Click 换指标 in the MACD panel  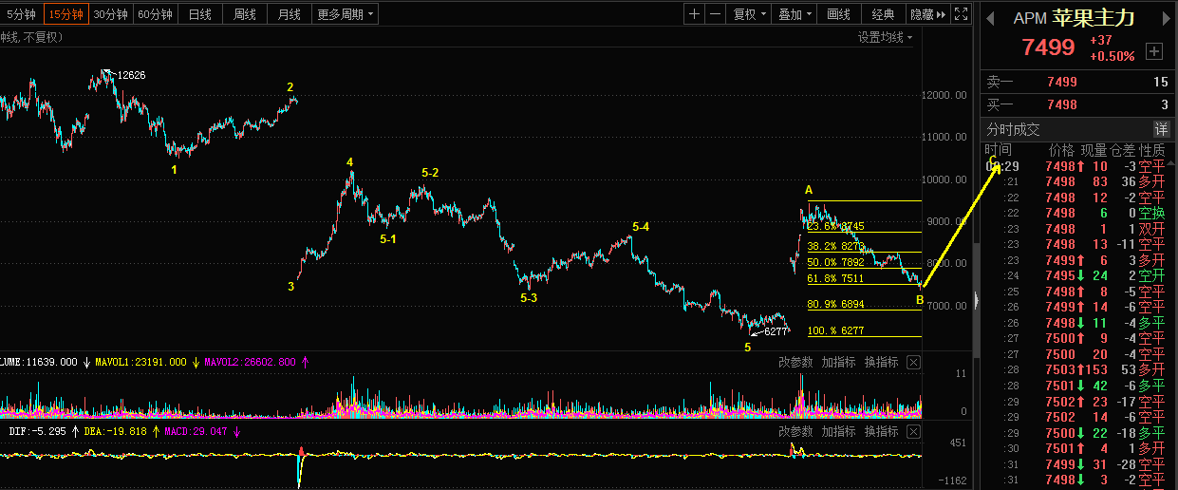click(x=881, y=431)
